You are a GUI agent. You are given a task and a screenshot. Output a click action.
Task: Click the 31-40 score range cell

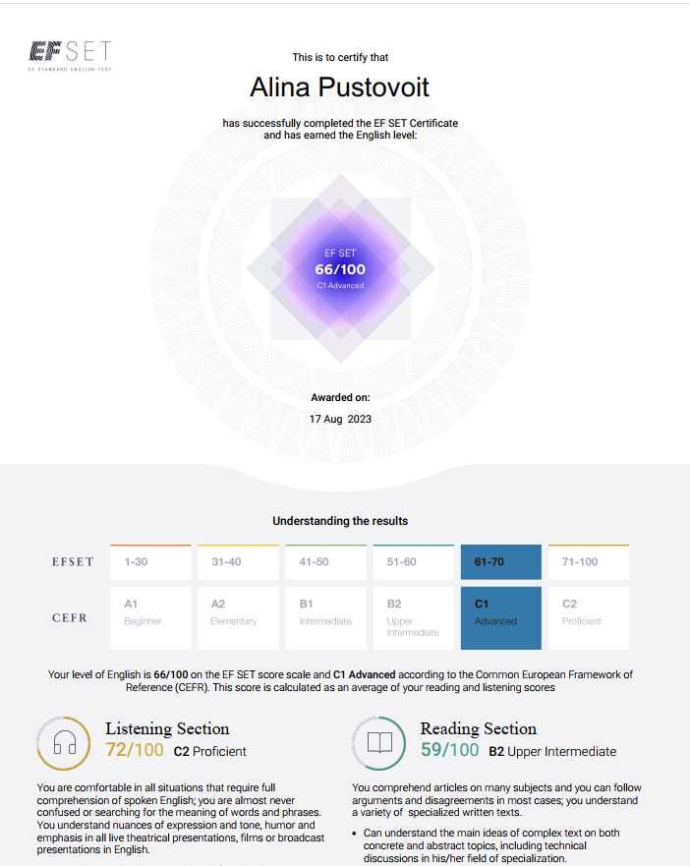point(239,561)
